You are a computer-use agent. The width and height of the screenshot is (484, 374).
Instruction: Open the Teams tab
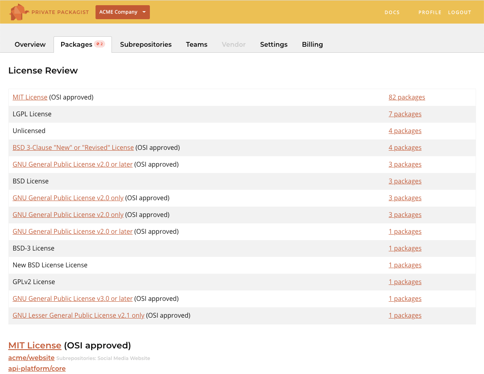pos(196,44)
